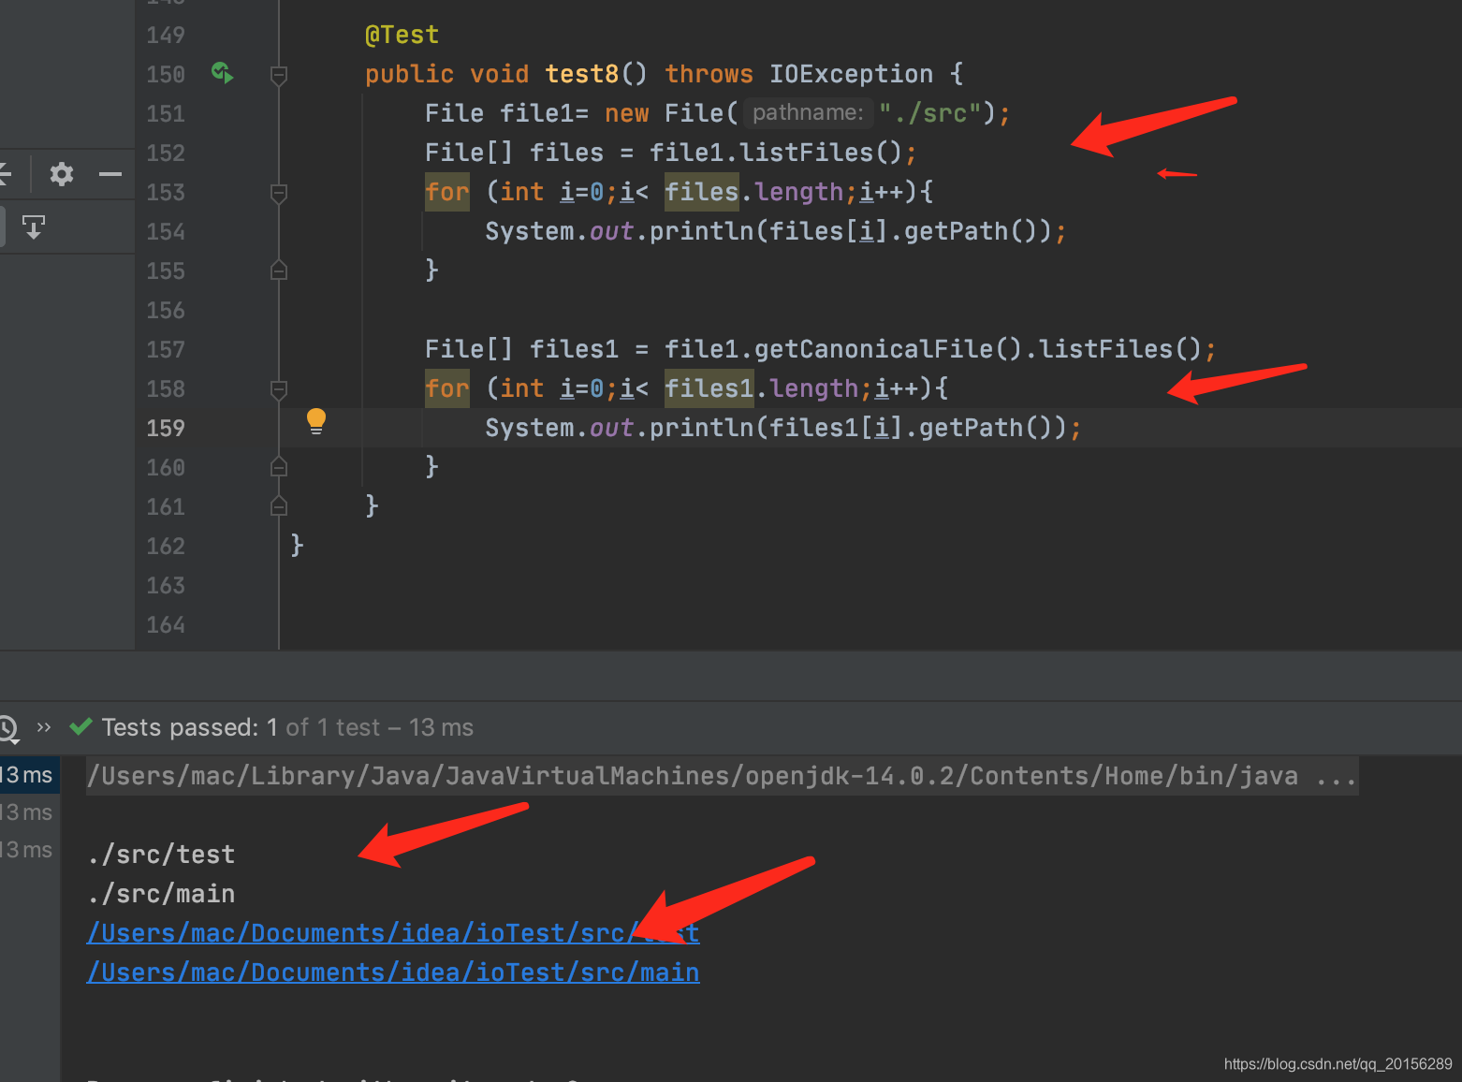
Task: Click line number 157 in the gutter
Action: click(166, 349)
